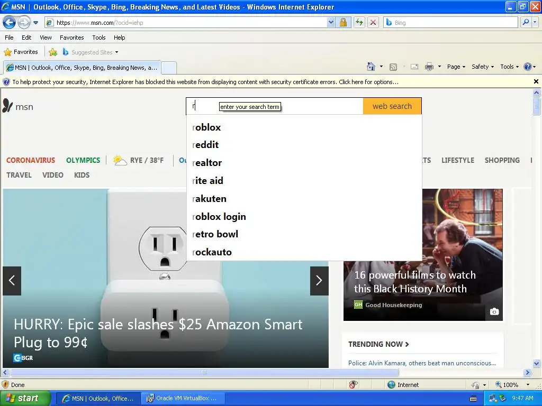Click the Windows start button
Viewport: 542px width, 406px height.
pyautogui.click(x=25, y=399)
